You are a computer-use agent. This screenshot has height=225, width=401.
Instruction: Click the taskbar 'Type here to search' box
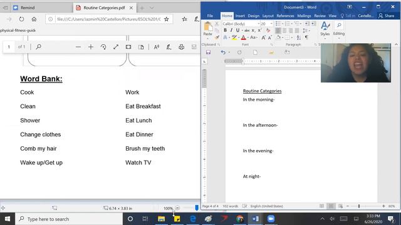tap(69, 219)
